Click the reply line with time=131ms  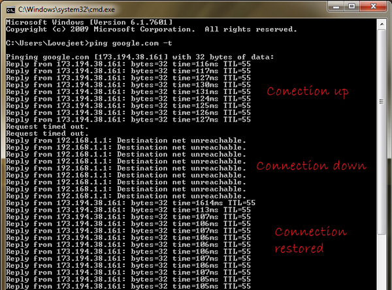128,91
